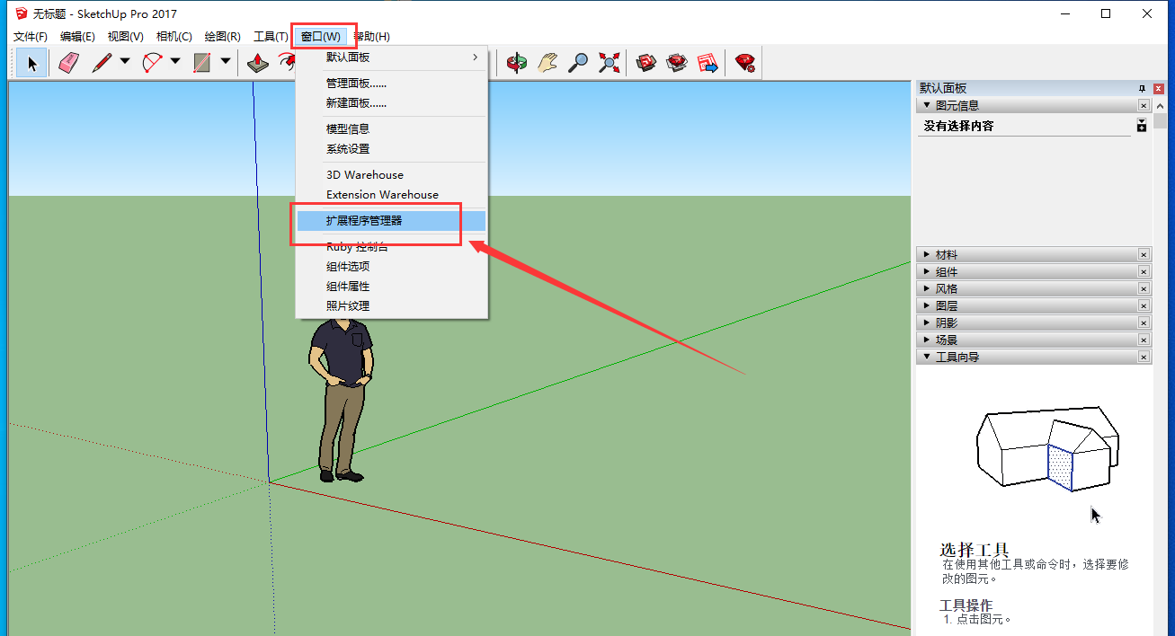Click the Zoom Extents tool
This screenshot has height=636, width=1175.
610,63
